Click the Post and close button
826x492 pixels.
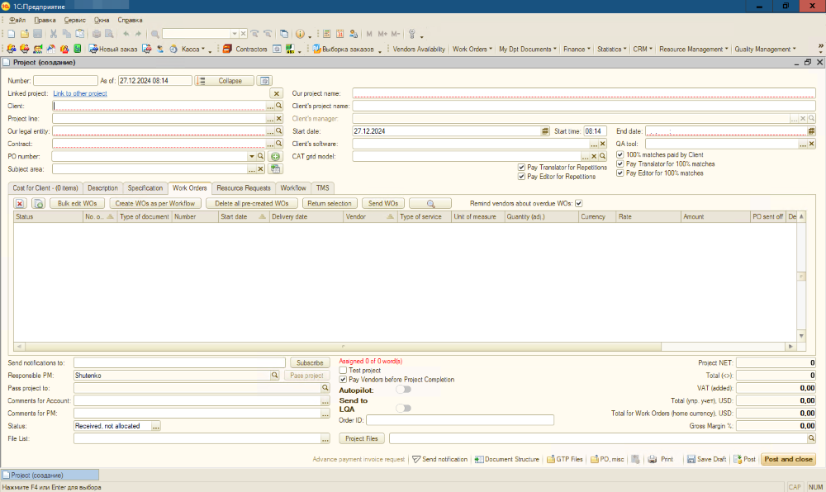[x=787, y=459]
